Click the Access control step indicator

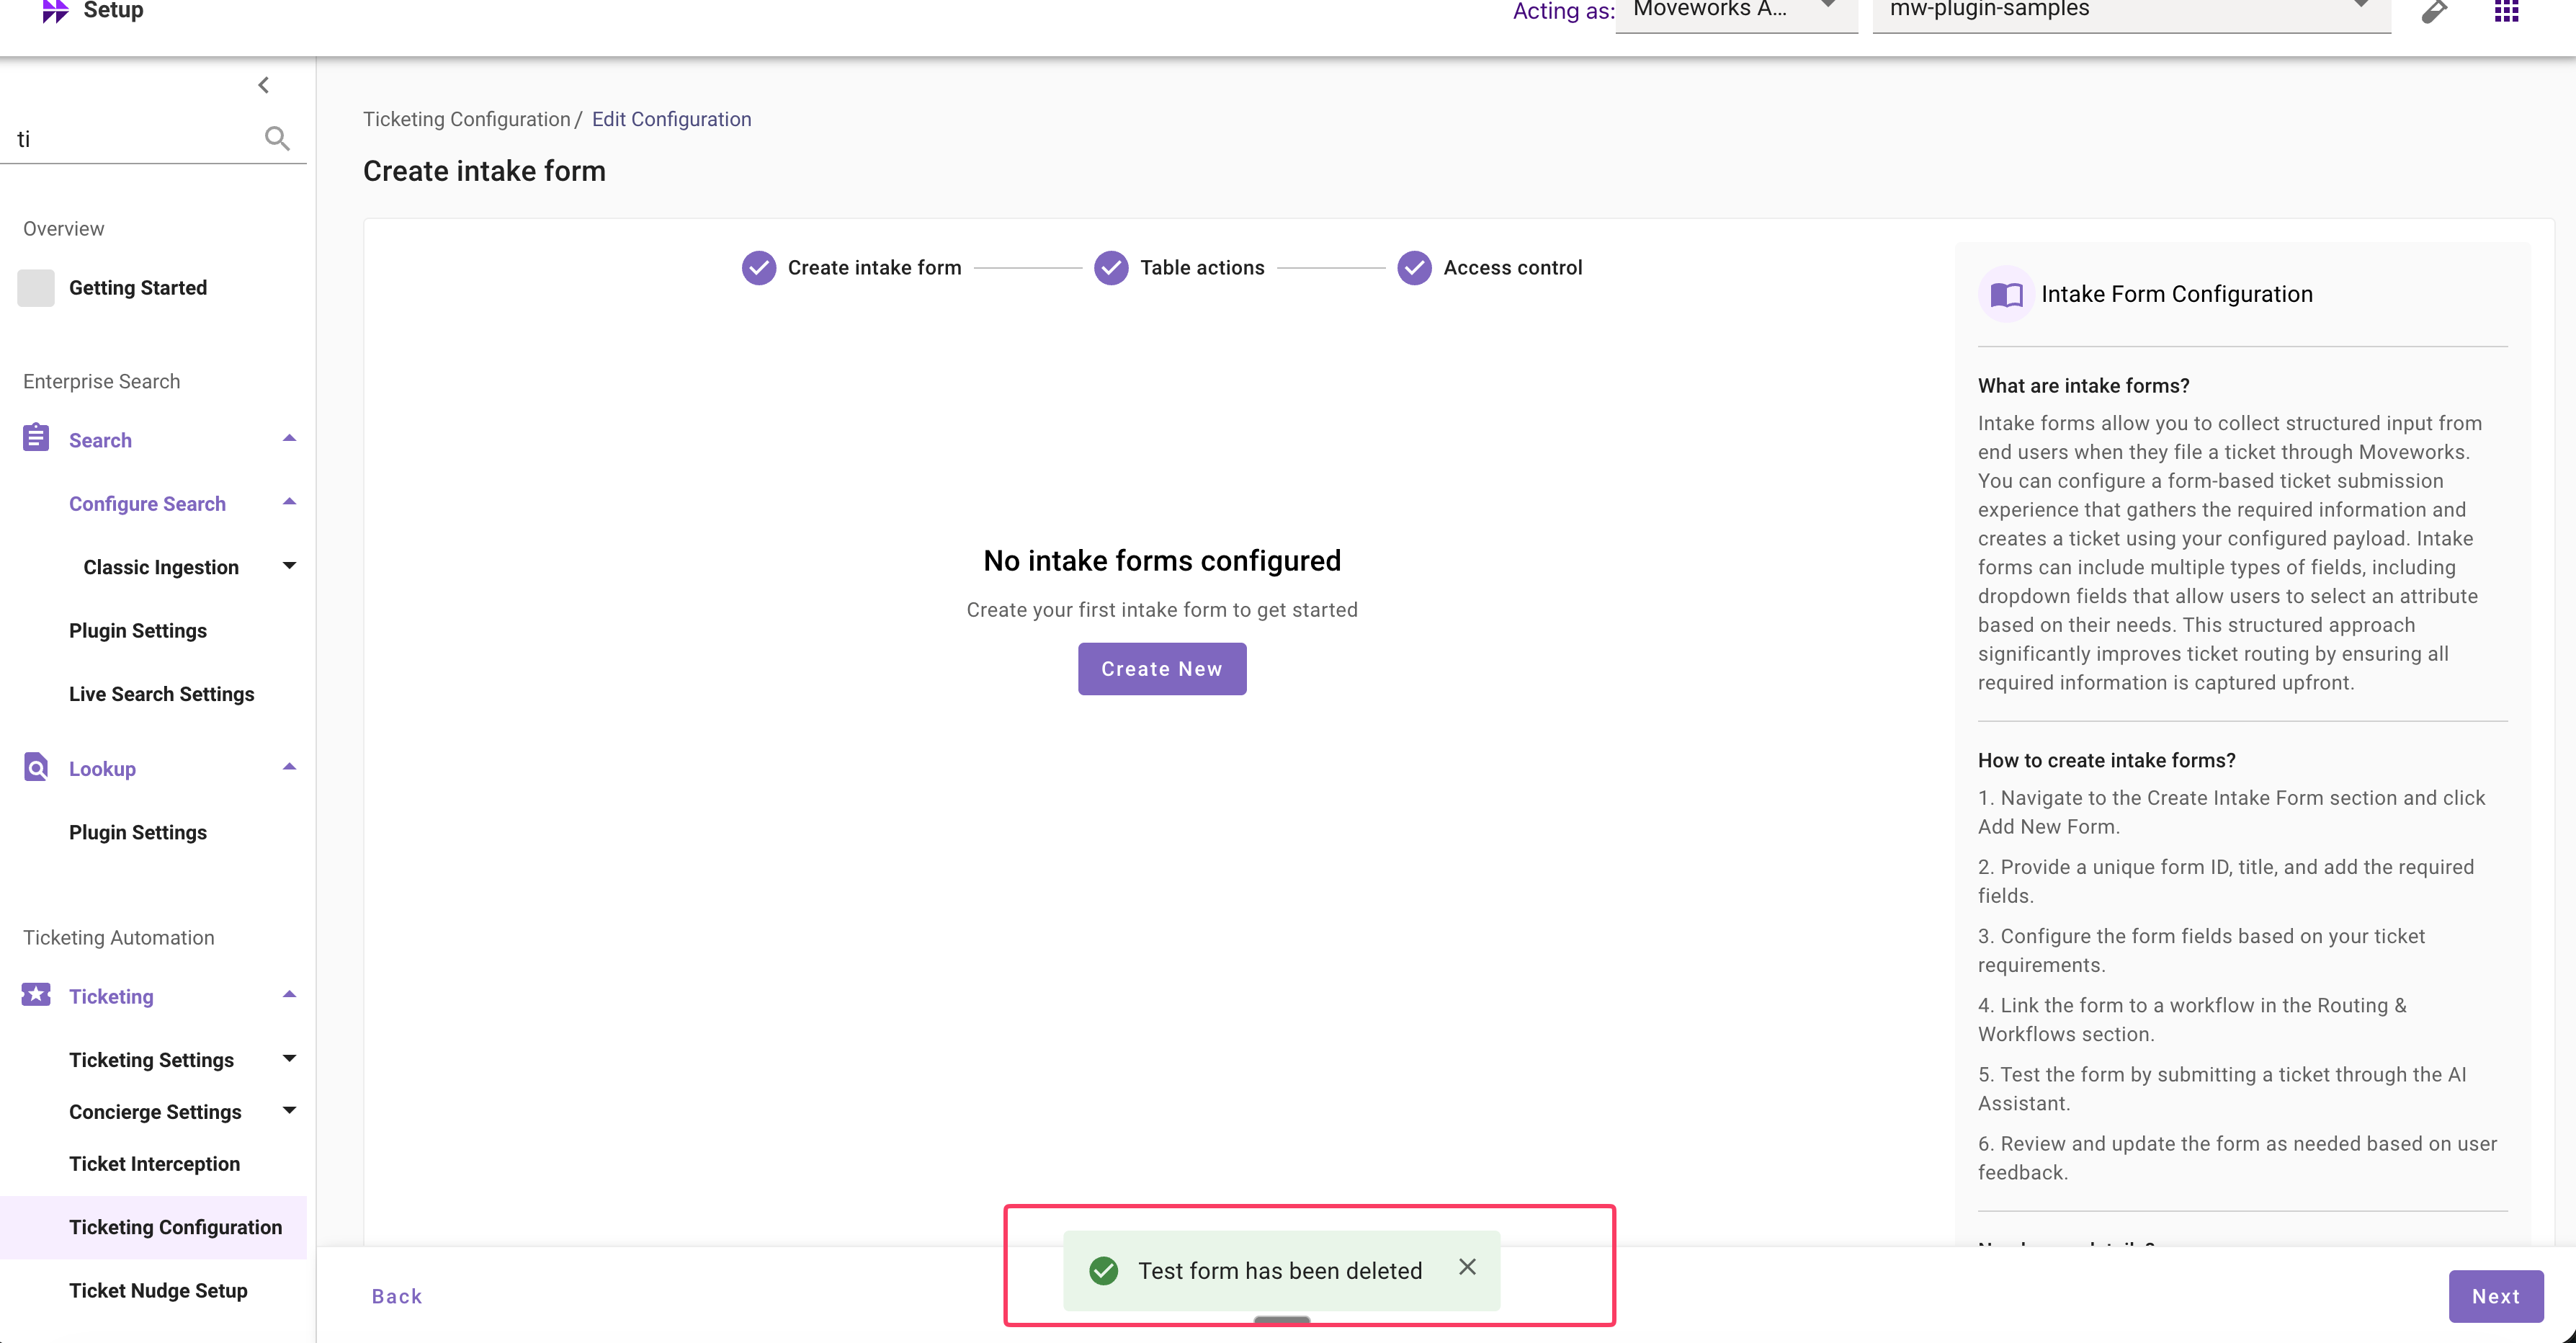(1414, 268)
